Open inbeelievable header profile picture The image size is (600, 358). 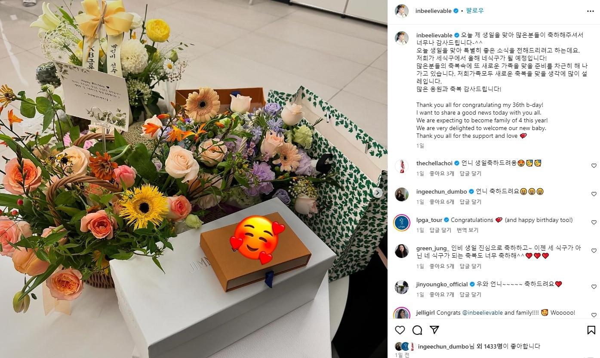pos(402,11)
